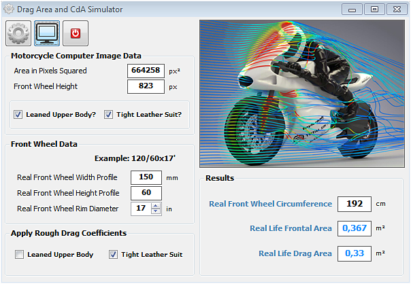Viewport: 411px width, 284px height.
Task: Click Real Front Wheel Width Profile field
Action: click(x=146, y=177)
